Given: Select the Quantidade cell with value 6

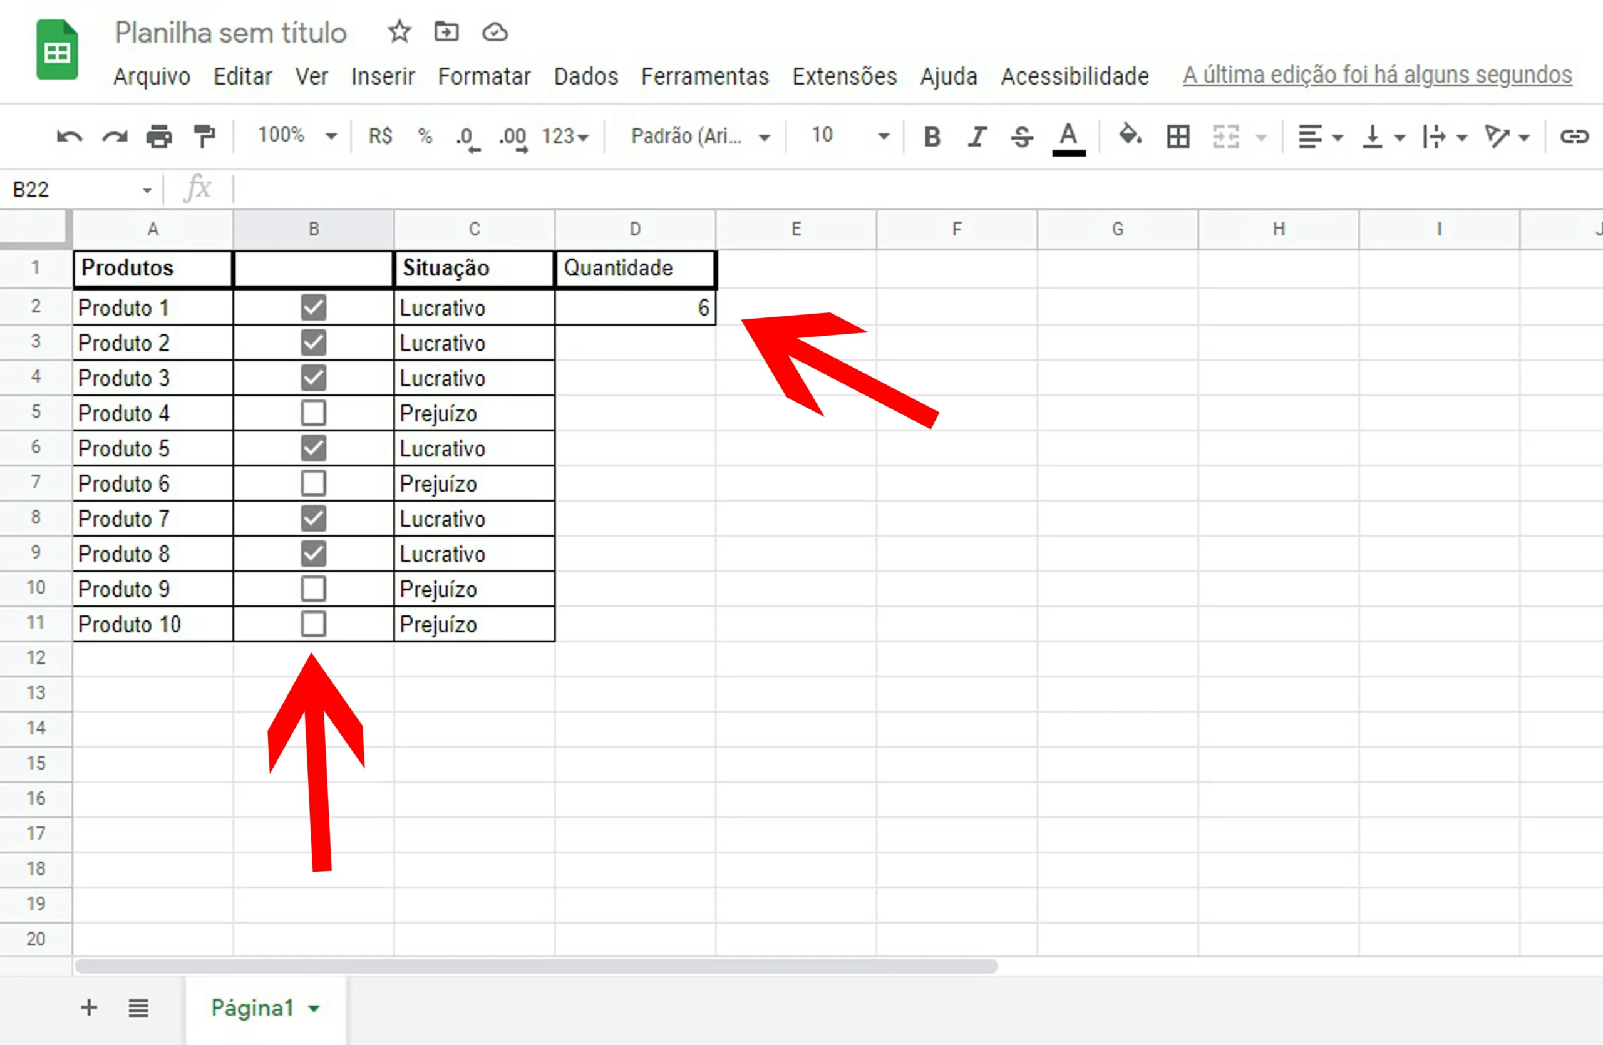Looking at the screenshot, I should 635,307.
